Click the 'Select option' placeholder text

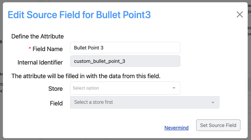86,88
